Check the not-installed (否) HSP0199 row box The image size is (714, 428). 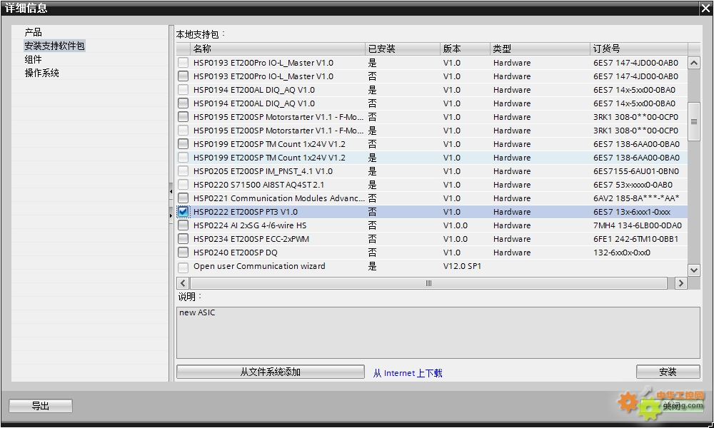(183, 144)
